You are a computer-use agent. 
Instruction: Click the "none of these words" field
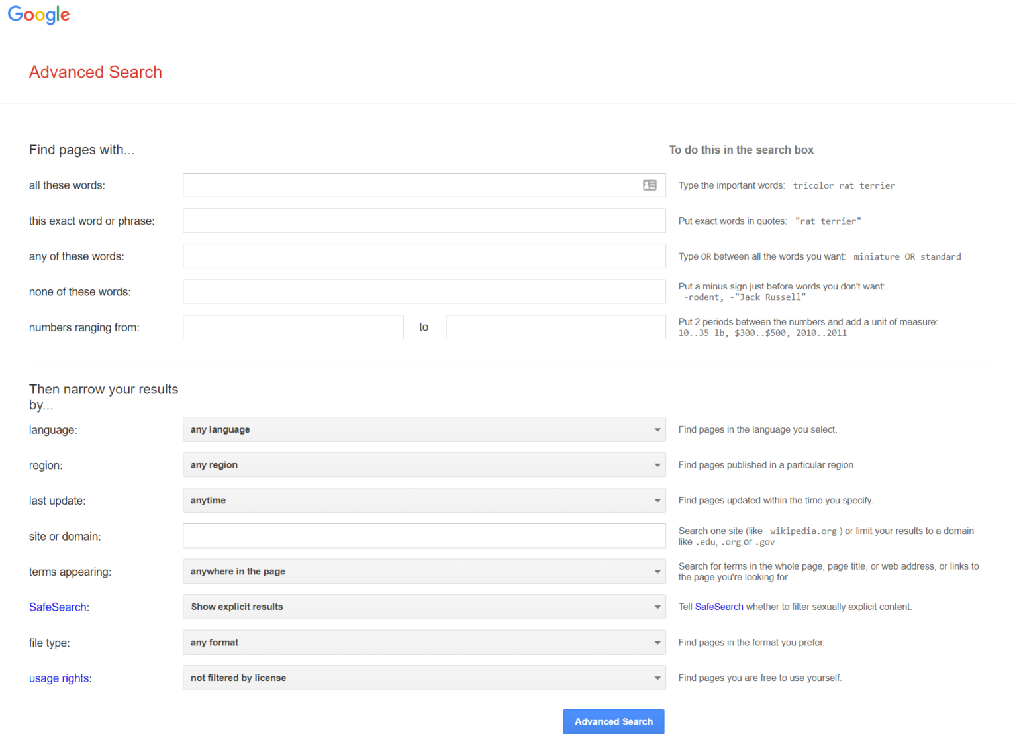point(424,291)
